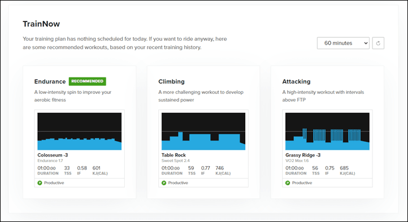Image resolution: width=408 pixels, height=222 pixels.
Task: Click the kJ value 746
Action: click(x=220, y=168)
